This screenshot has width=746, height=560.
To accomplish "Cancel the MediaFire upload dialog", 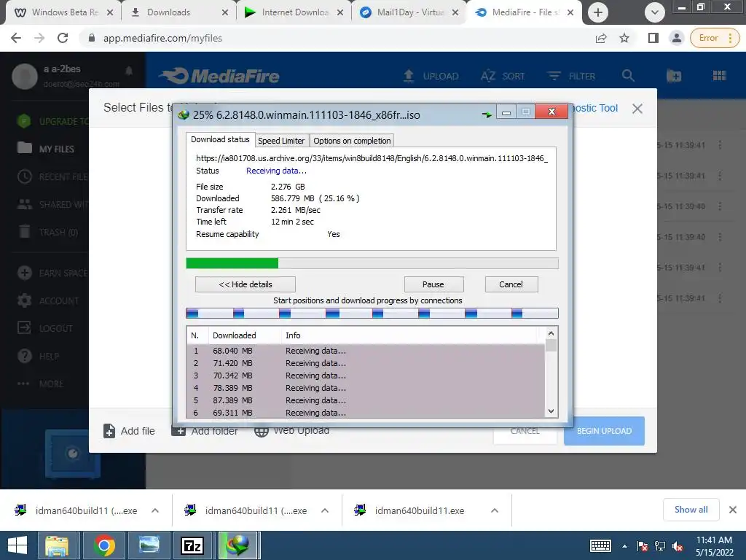I will pos(525,431).
